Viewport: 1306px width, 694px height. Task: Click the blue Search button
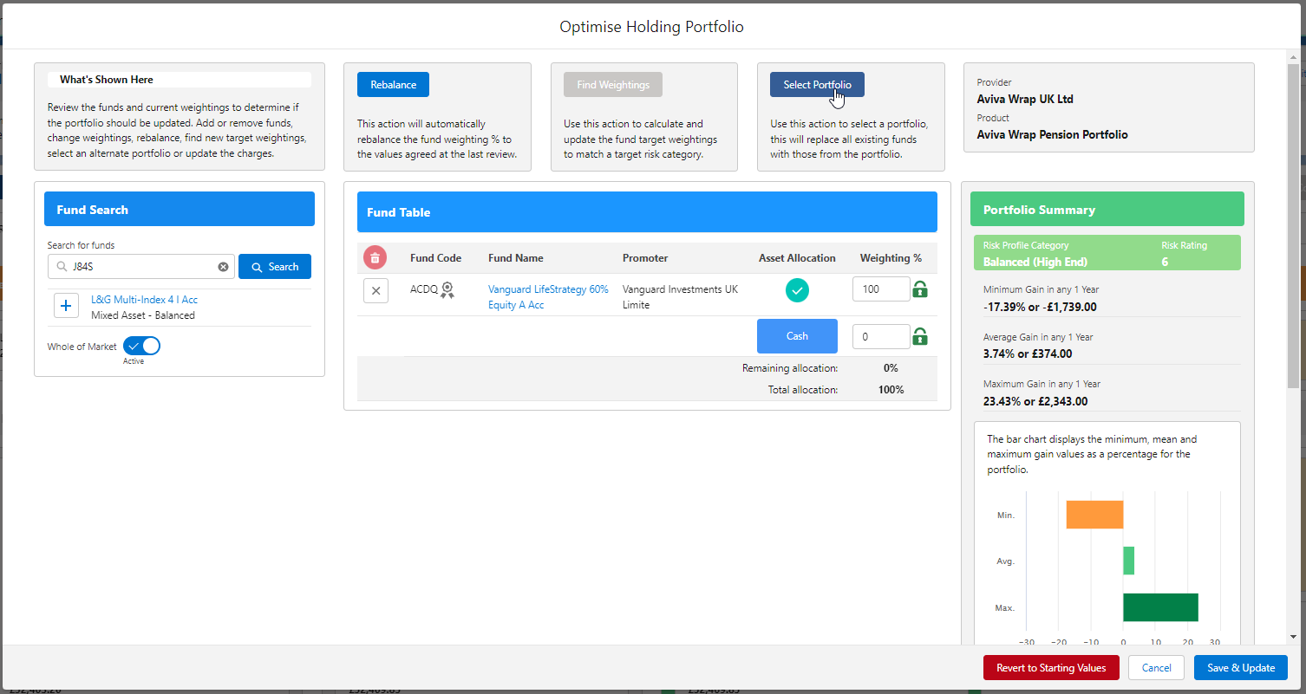(275, 267)
